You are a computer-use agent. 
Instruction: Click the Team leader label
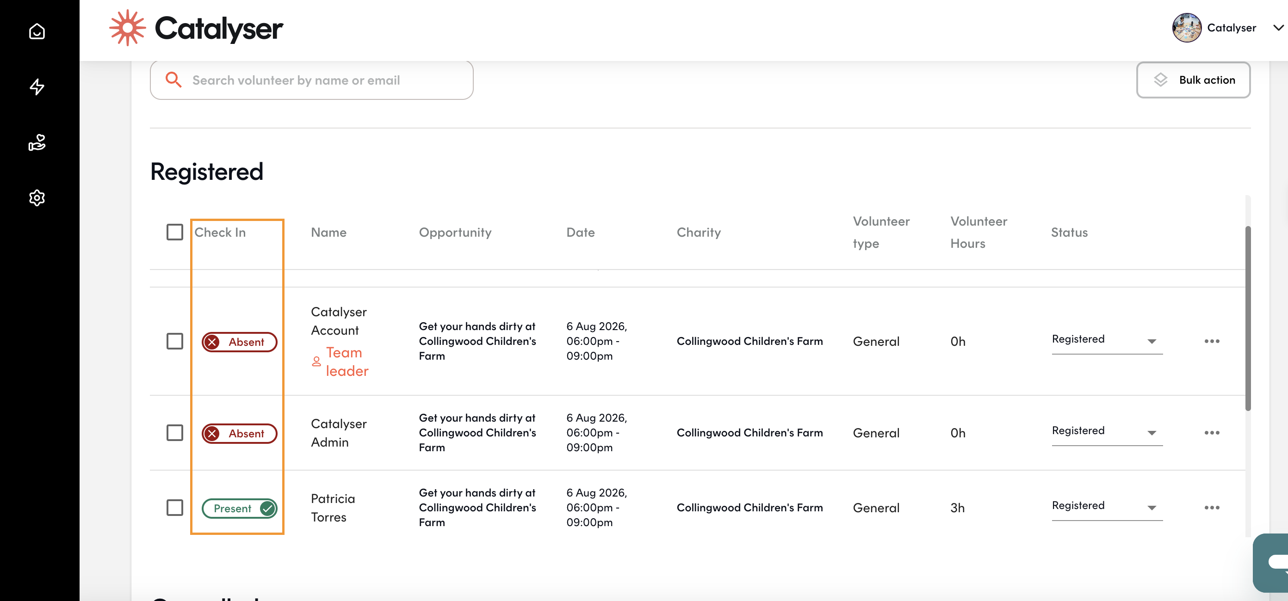tap(347, 362)
